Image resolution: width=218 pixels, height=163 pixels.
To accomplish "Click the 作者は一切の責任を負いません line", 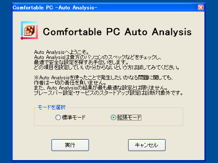I will click(70, 83).
